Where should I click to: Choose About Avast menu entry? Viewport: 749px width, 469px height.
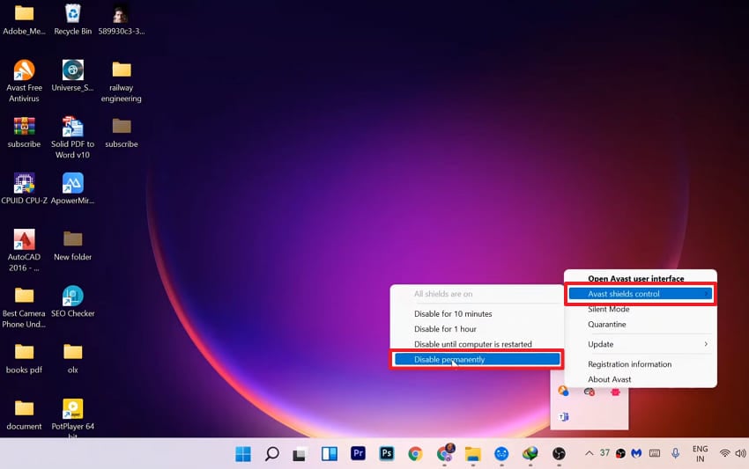(610, 379)
